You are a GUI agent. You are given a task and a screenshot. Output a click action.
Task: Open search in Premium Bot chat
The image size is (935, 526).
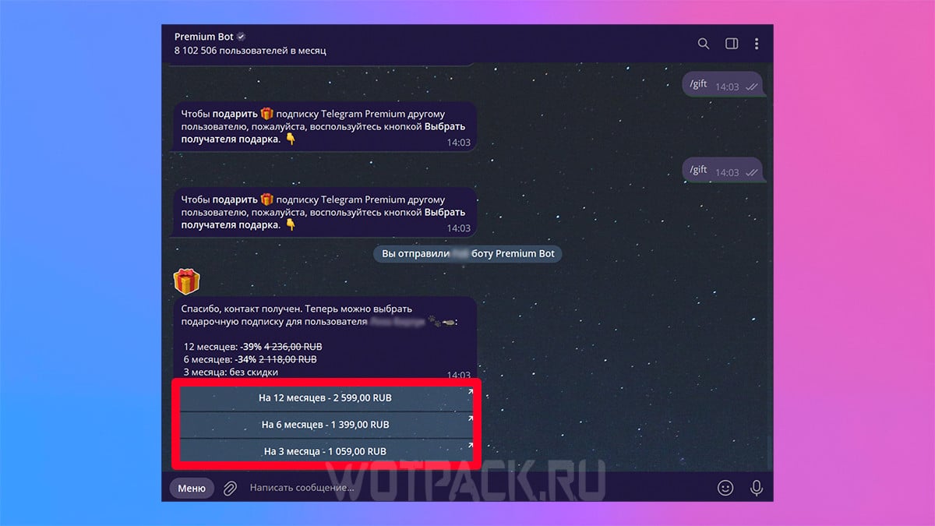pos(704,44)
